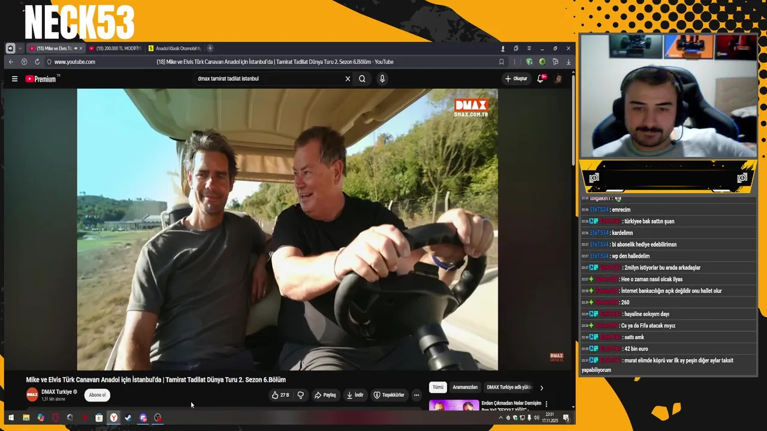Image resolution: width=767 pixels, height=431 pixels.
Task: Open Yandex browser taskbar icon
Action: click(x=114, y=418)
